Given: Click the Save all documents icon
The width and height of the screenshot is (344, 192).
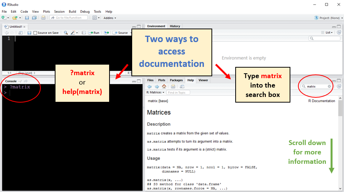Looking at the screenshot, I should click(34, 18).
